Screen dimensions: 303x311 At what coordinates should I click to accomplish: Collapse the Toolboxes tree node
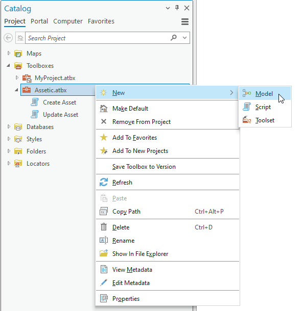click(8, 65)
